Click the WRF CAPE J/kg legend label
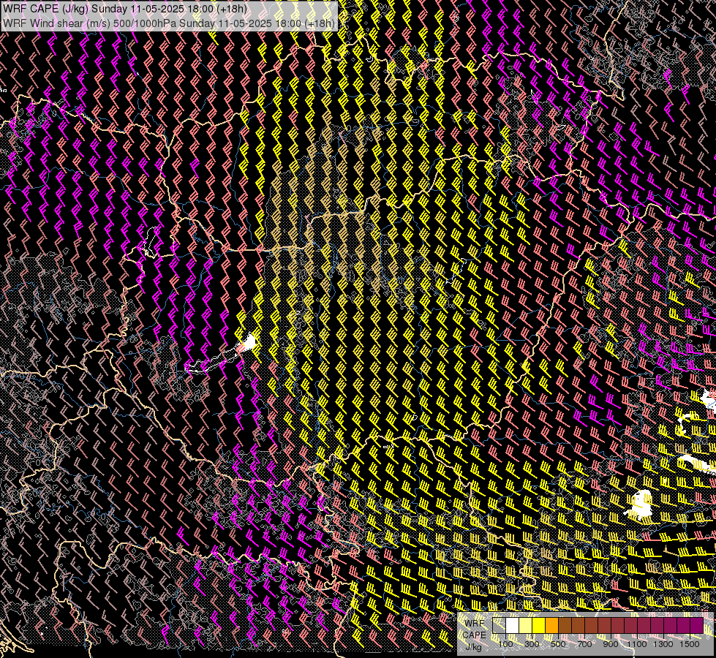 (x=475, y=635)
